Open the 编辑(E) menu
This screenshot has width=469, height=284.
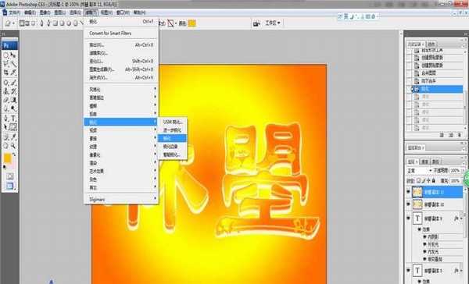[x=30, y=12]
